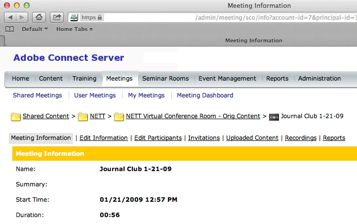This screenshot has width=357, height=224.
Task: Open the Reports link under breadcrumb
Action: click(x=334, y=138)
